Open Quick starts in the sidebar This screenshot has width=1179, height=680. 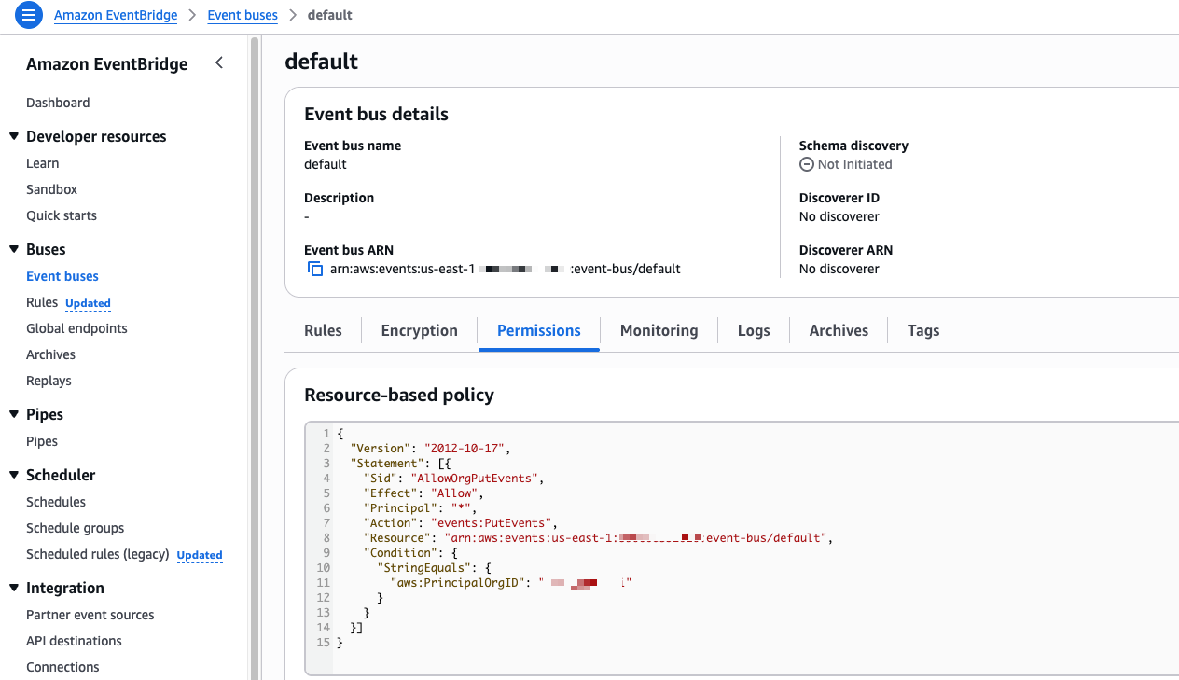point(62,215)
